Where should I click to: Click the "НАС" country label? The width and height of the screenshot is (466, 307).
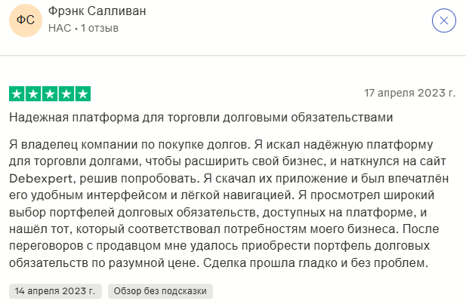click(59, 29)
